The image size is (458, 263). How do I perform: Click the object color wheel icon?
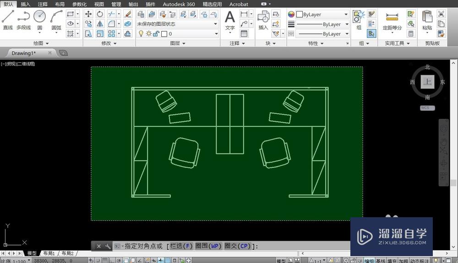coord(291,14)
